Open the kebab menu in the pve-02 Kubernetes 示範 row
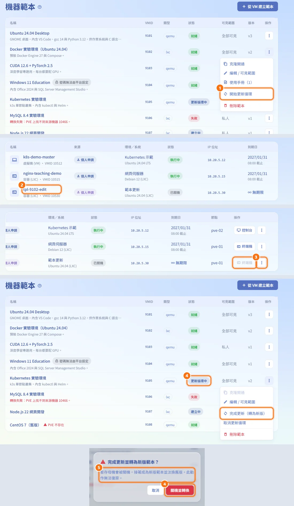 (x=262, y=230)
